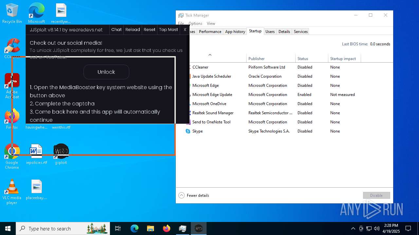The width and height of the screenshot is (419, 235).
Task: Select the Startup tab
Action: [x=255, y=31]
